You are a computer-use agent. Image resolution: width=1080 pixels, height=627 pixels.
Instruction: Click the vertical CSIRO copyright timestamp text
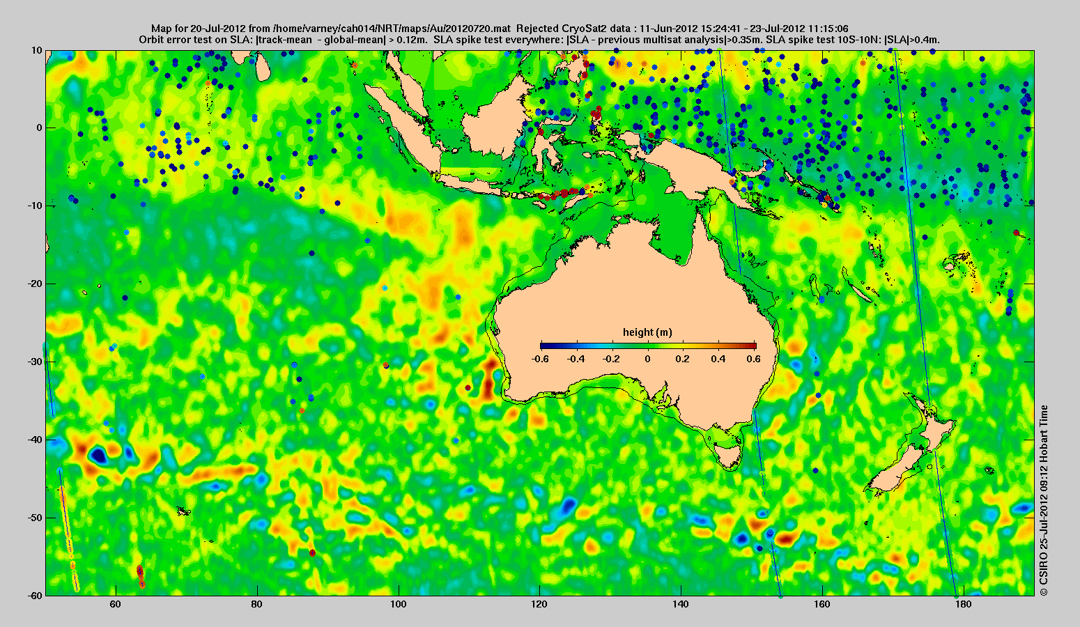point(1043,500)
